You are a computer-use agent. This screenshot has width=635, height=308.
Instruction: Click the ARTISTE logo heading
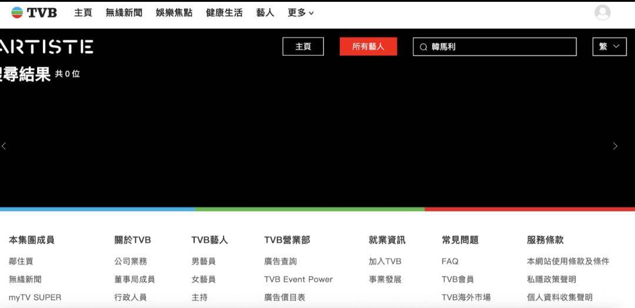47,47
